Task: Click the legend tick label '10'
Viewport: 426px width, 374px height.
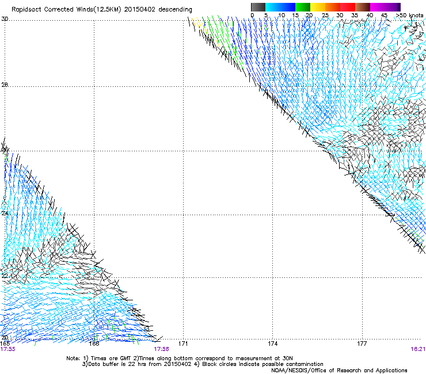Action: pos(282,16)
